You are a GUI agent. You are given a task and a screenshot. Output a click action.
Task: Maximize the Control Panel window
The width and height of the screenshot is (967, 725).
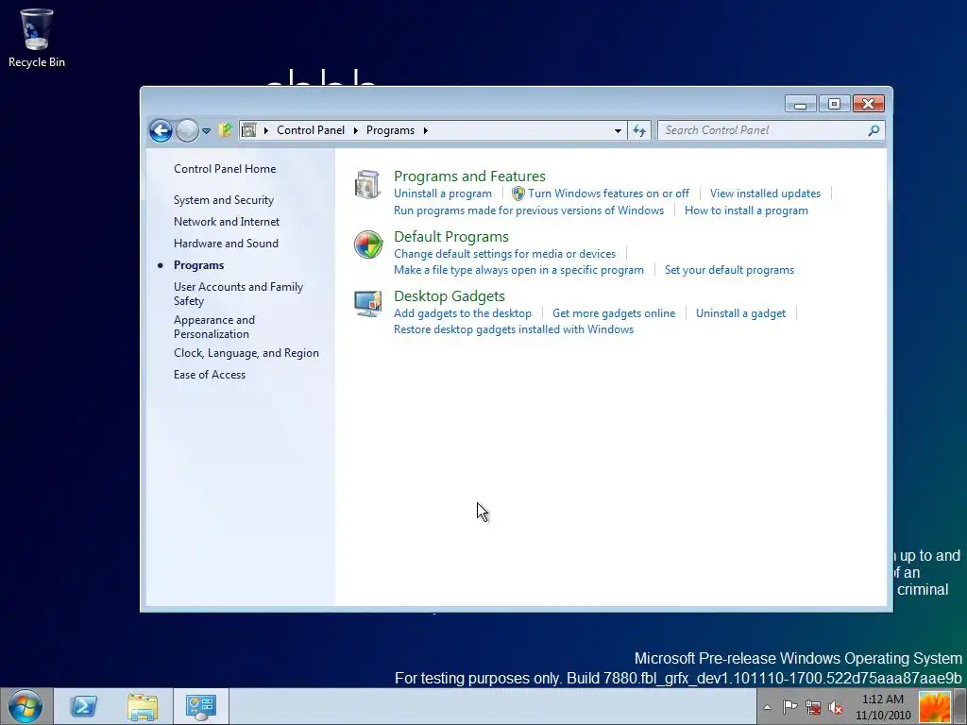(x=834, y=104)
